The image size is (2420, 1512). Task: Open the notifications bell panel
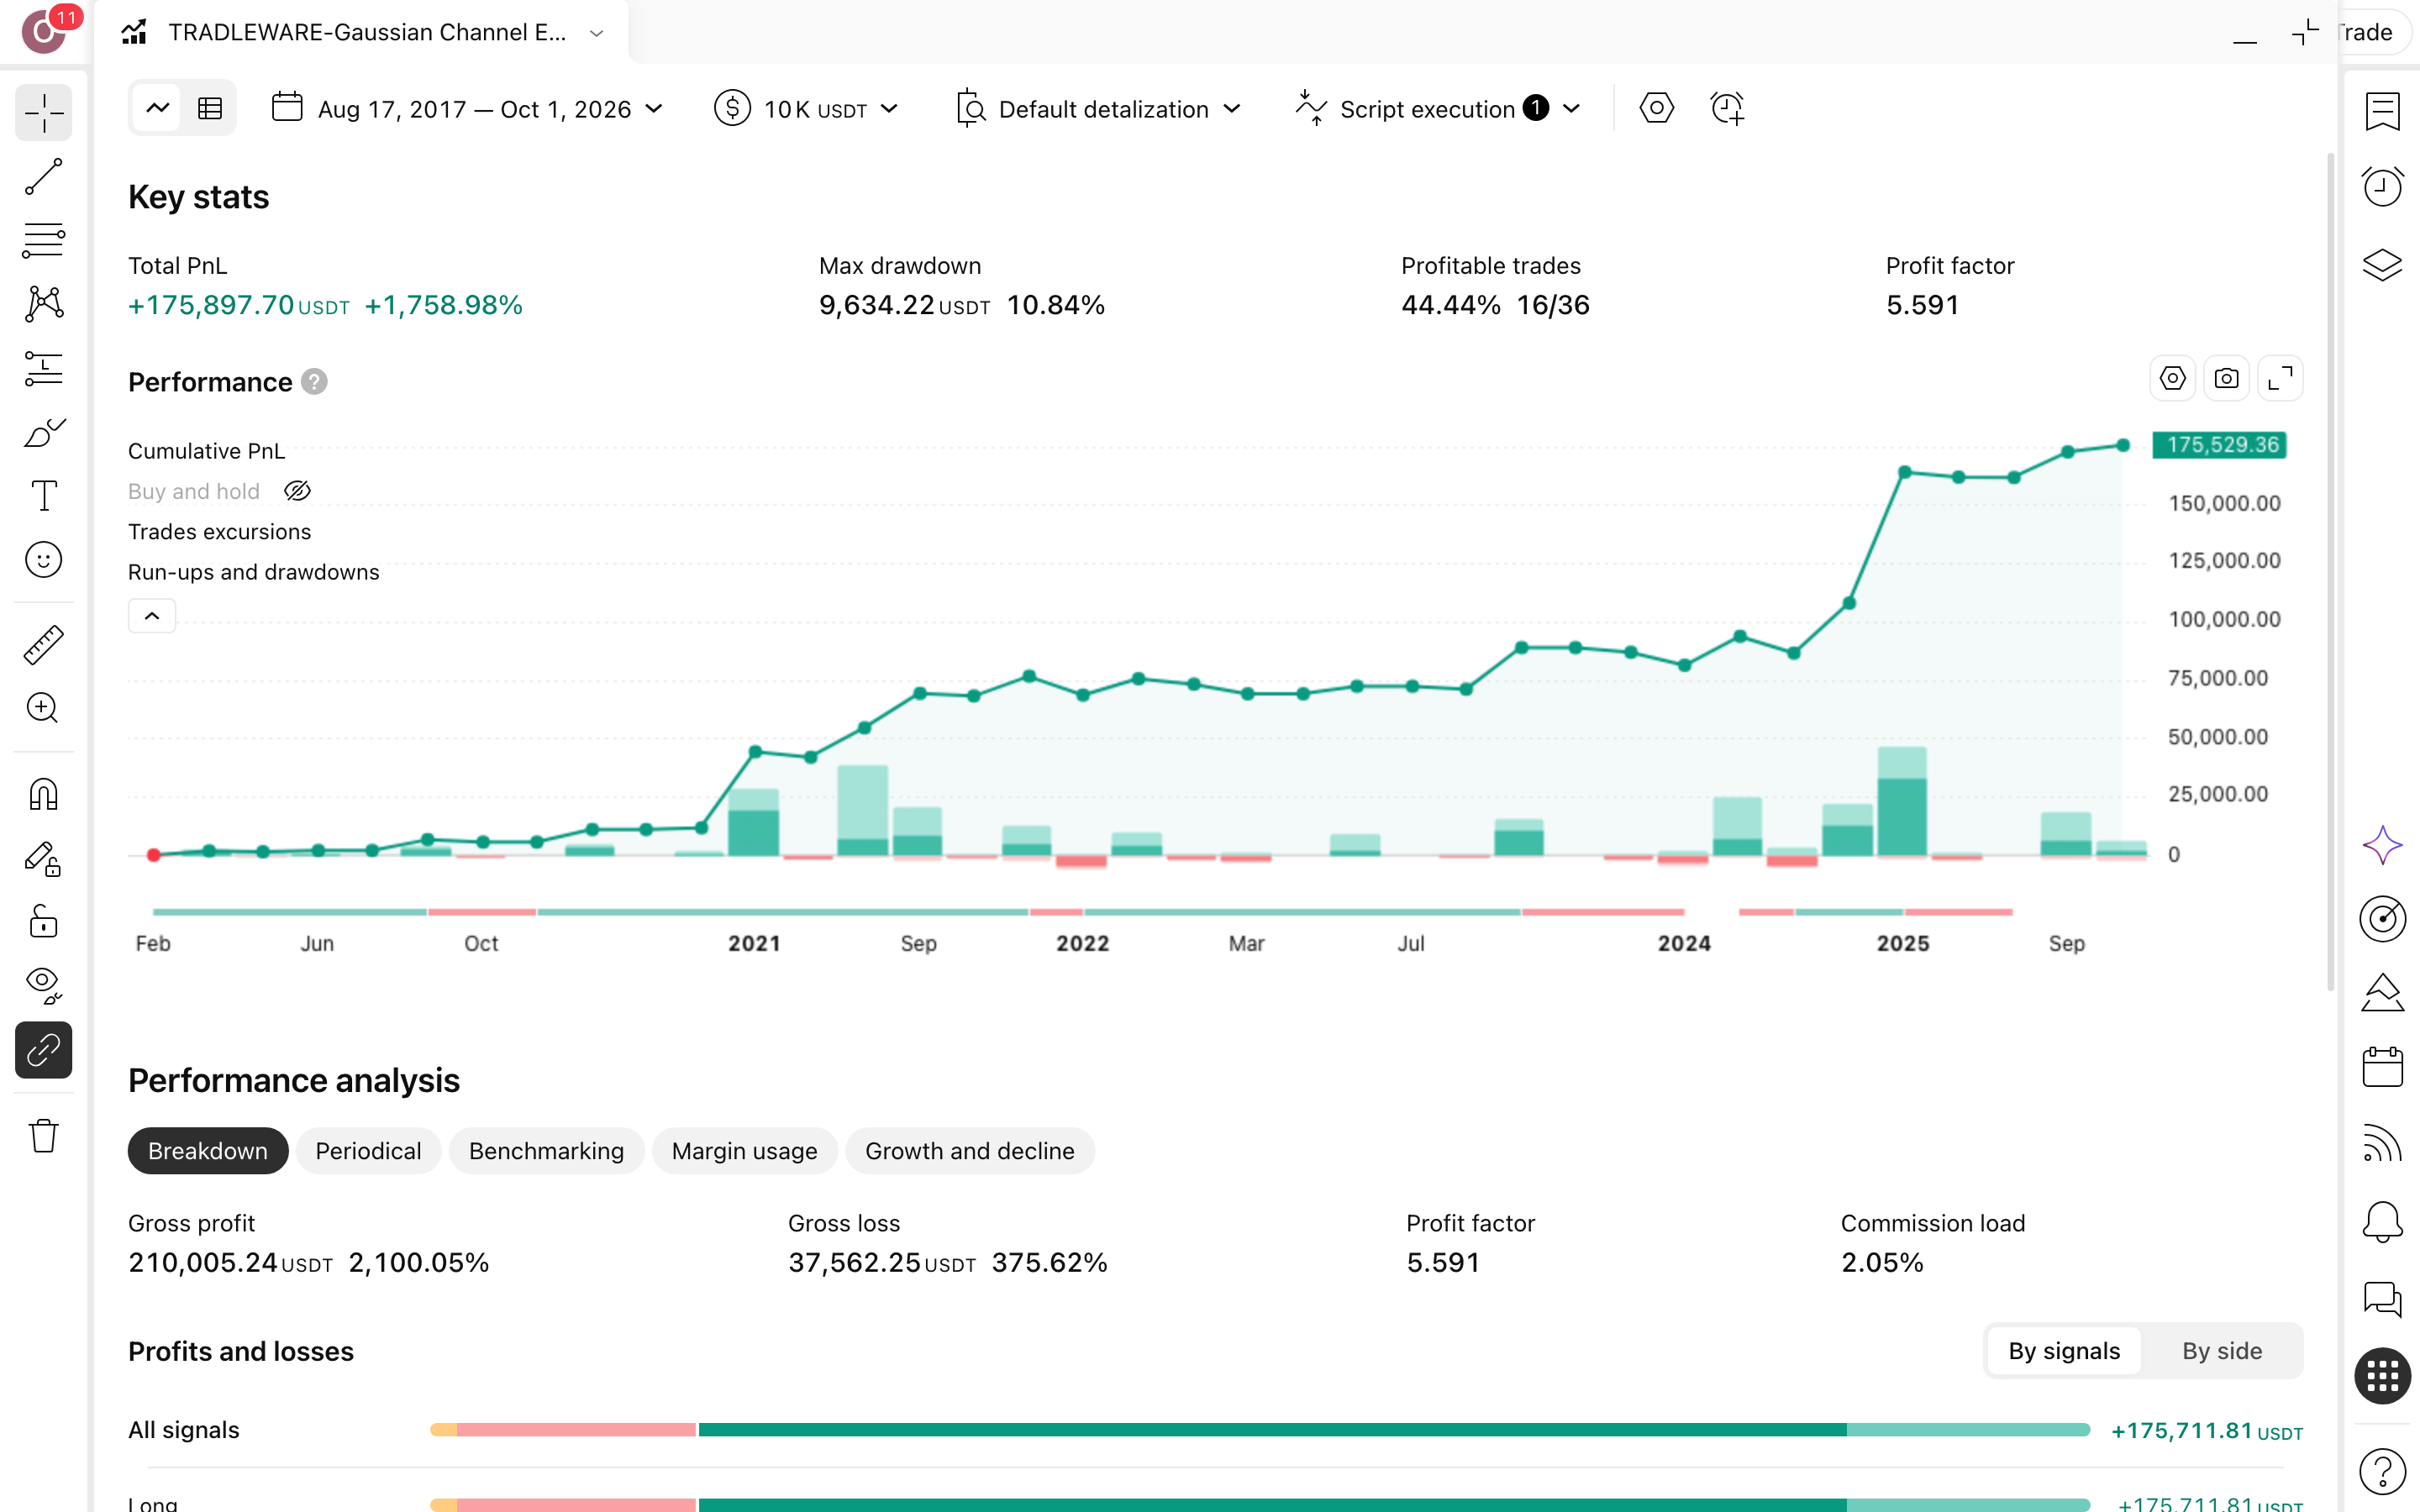2382,1222
